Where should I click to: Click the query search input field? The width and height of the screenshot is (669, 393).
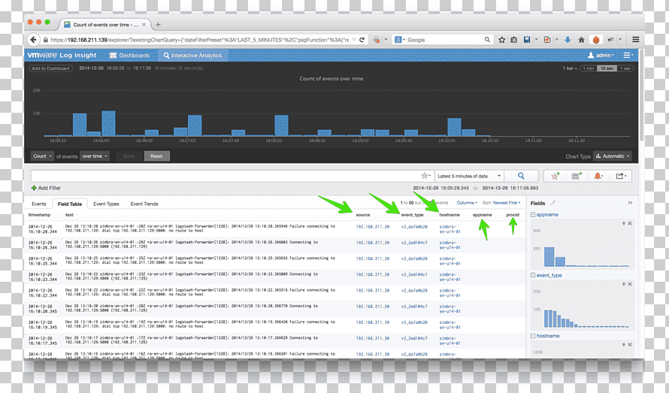click(x=226, y=176)
